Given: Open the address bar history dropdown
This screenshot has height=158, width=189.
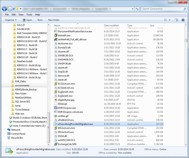Looking at the screenshot, I should (133, 9).
